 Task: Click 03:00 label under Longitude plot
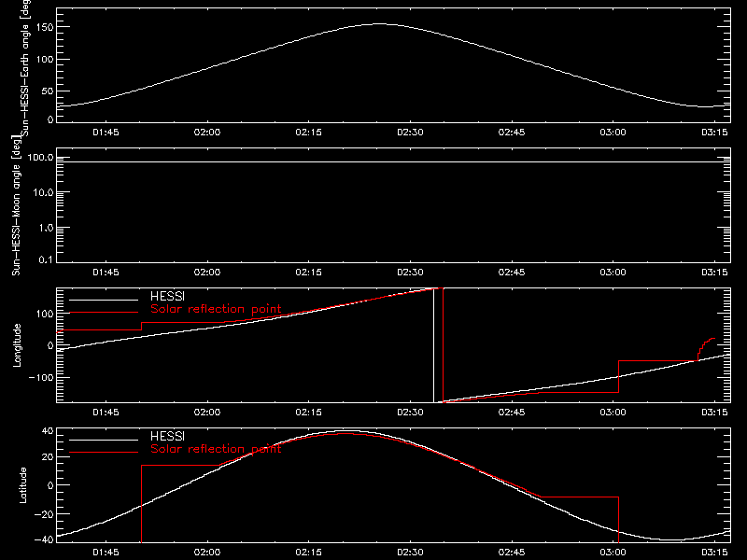point(613,413)
